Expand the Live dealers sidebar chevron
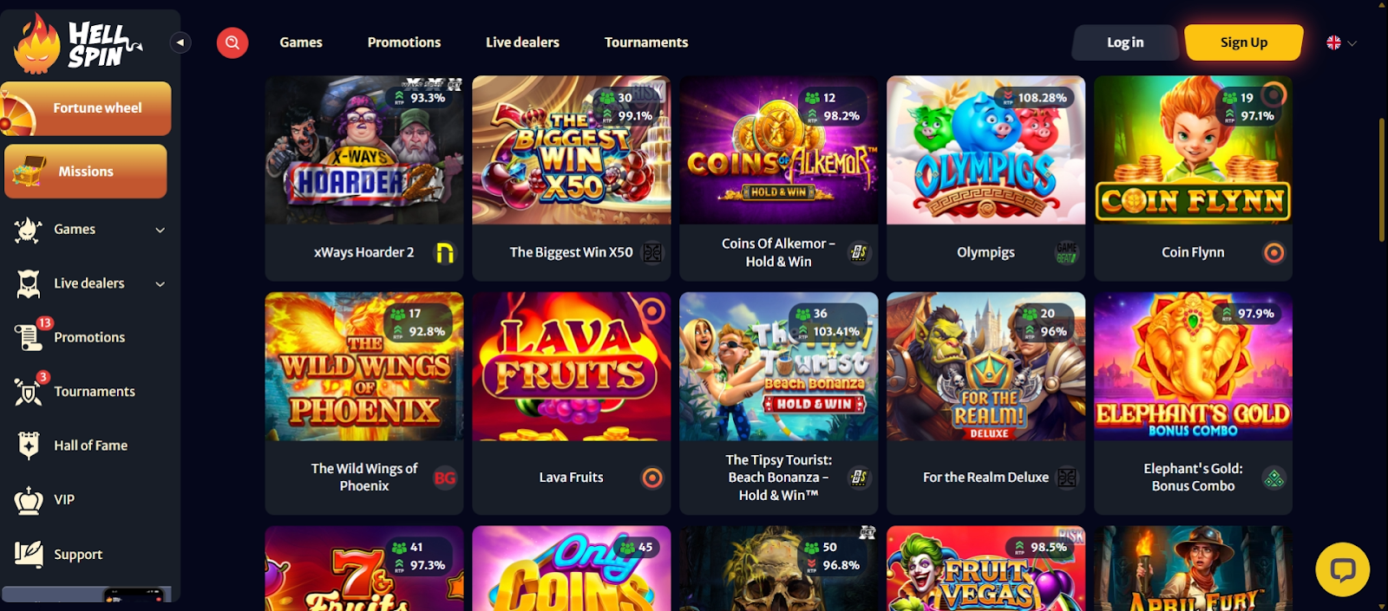The width and height of the screenshot is (1388, 611). [x=160, y=283]
